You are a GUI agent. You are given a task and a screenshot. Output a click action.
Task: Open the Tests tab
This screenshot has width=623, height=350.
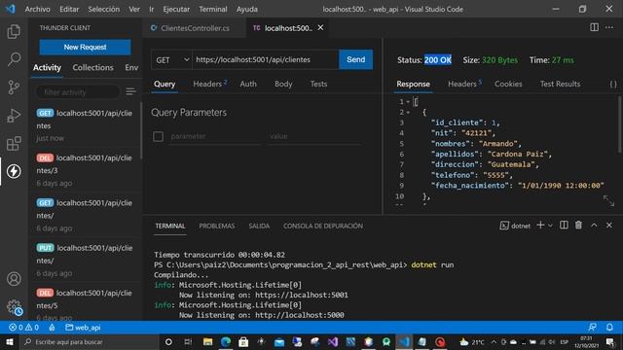click(x=318, y=84)
